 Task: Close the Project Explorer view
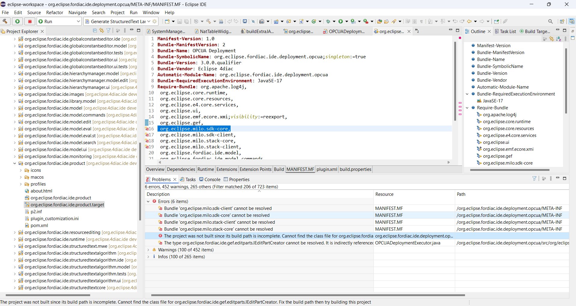click(42, 31)
